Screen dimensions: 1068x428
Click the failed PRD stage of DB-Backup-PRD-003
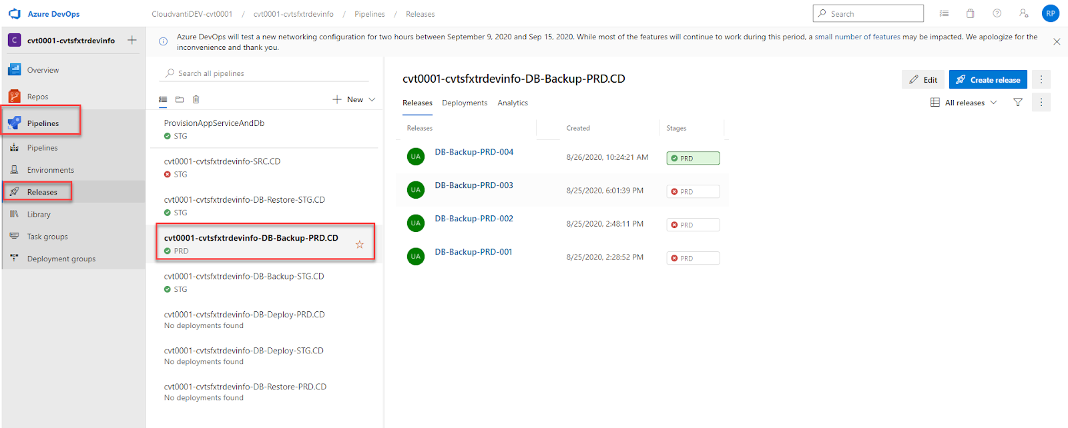693,191
